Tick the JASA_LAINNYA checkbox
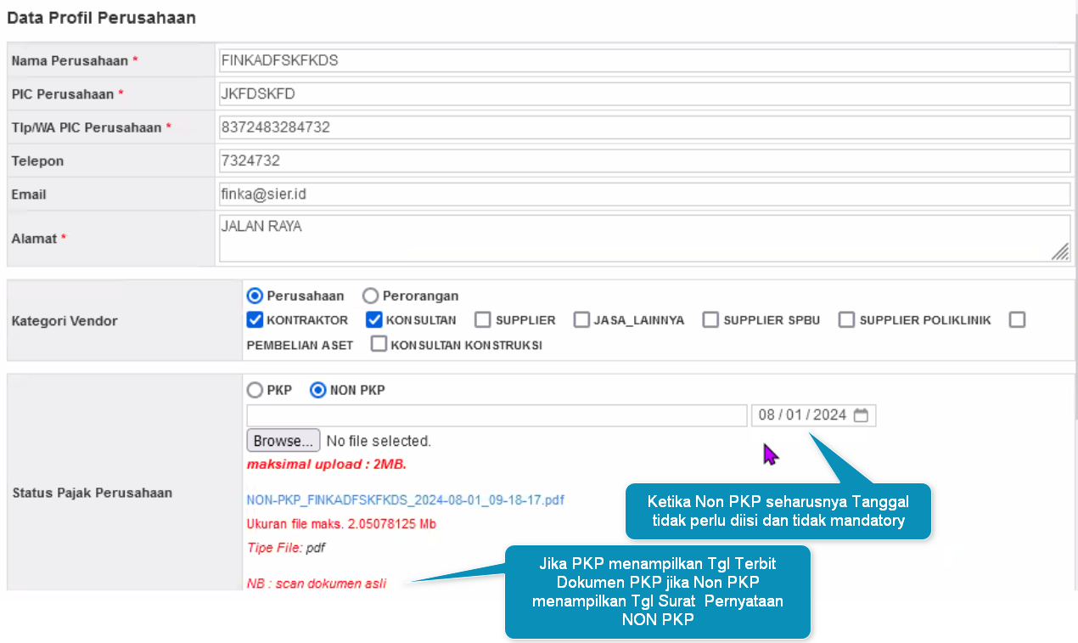The height and width of the screenshot is (643, 1078). tap(581, 320)
